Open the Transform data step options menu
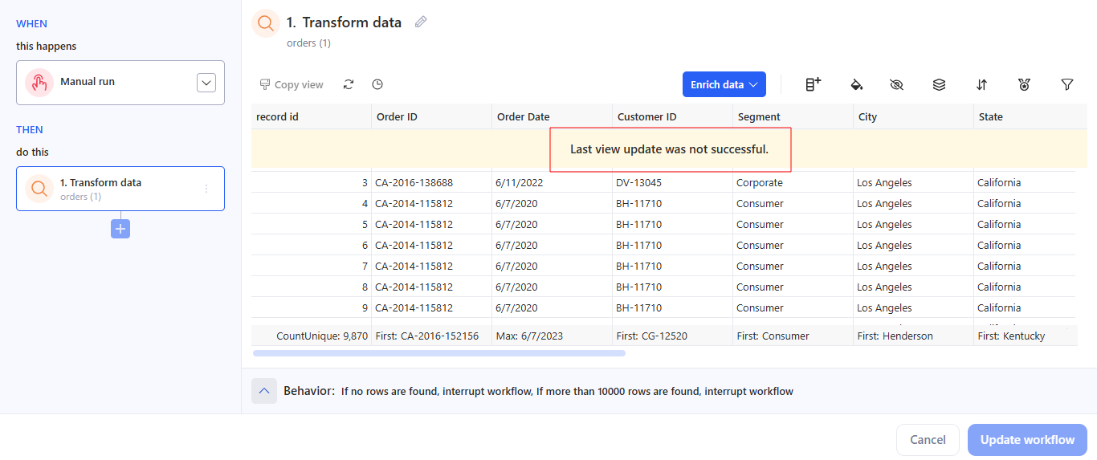Image resolution: width=1097 pixels, height=460 pixels. pyautogui.click(x=206, y=189)
